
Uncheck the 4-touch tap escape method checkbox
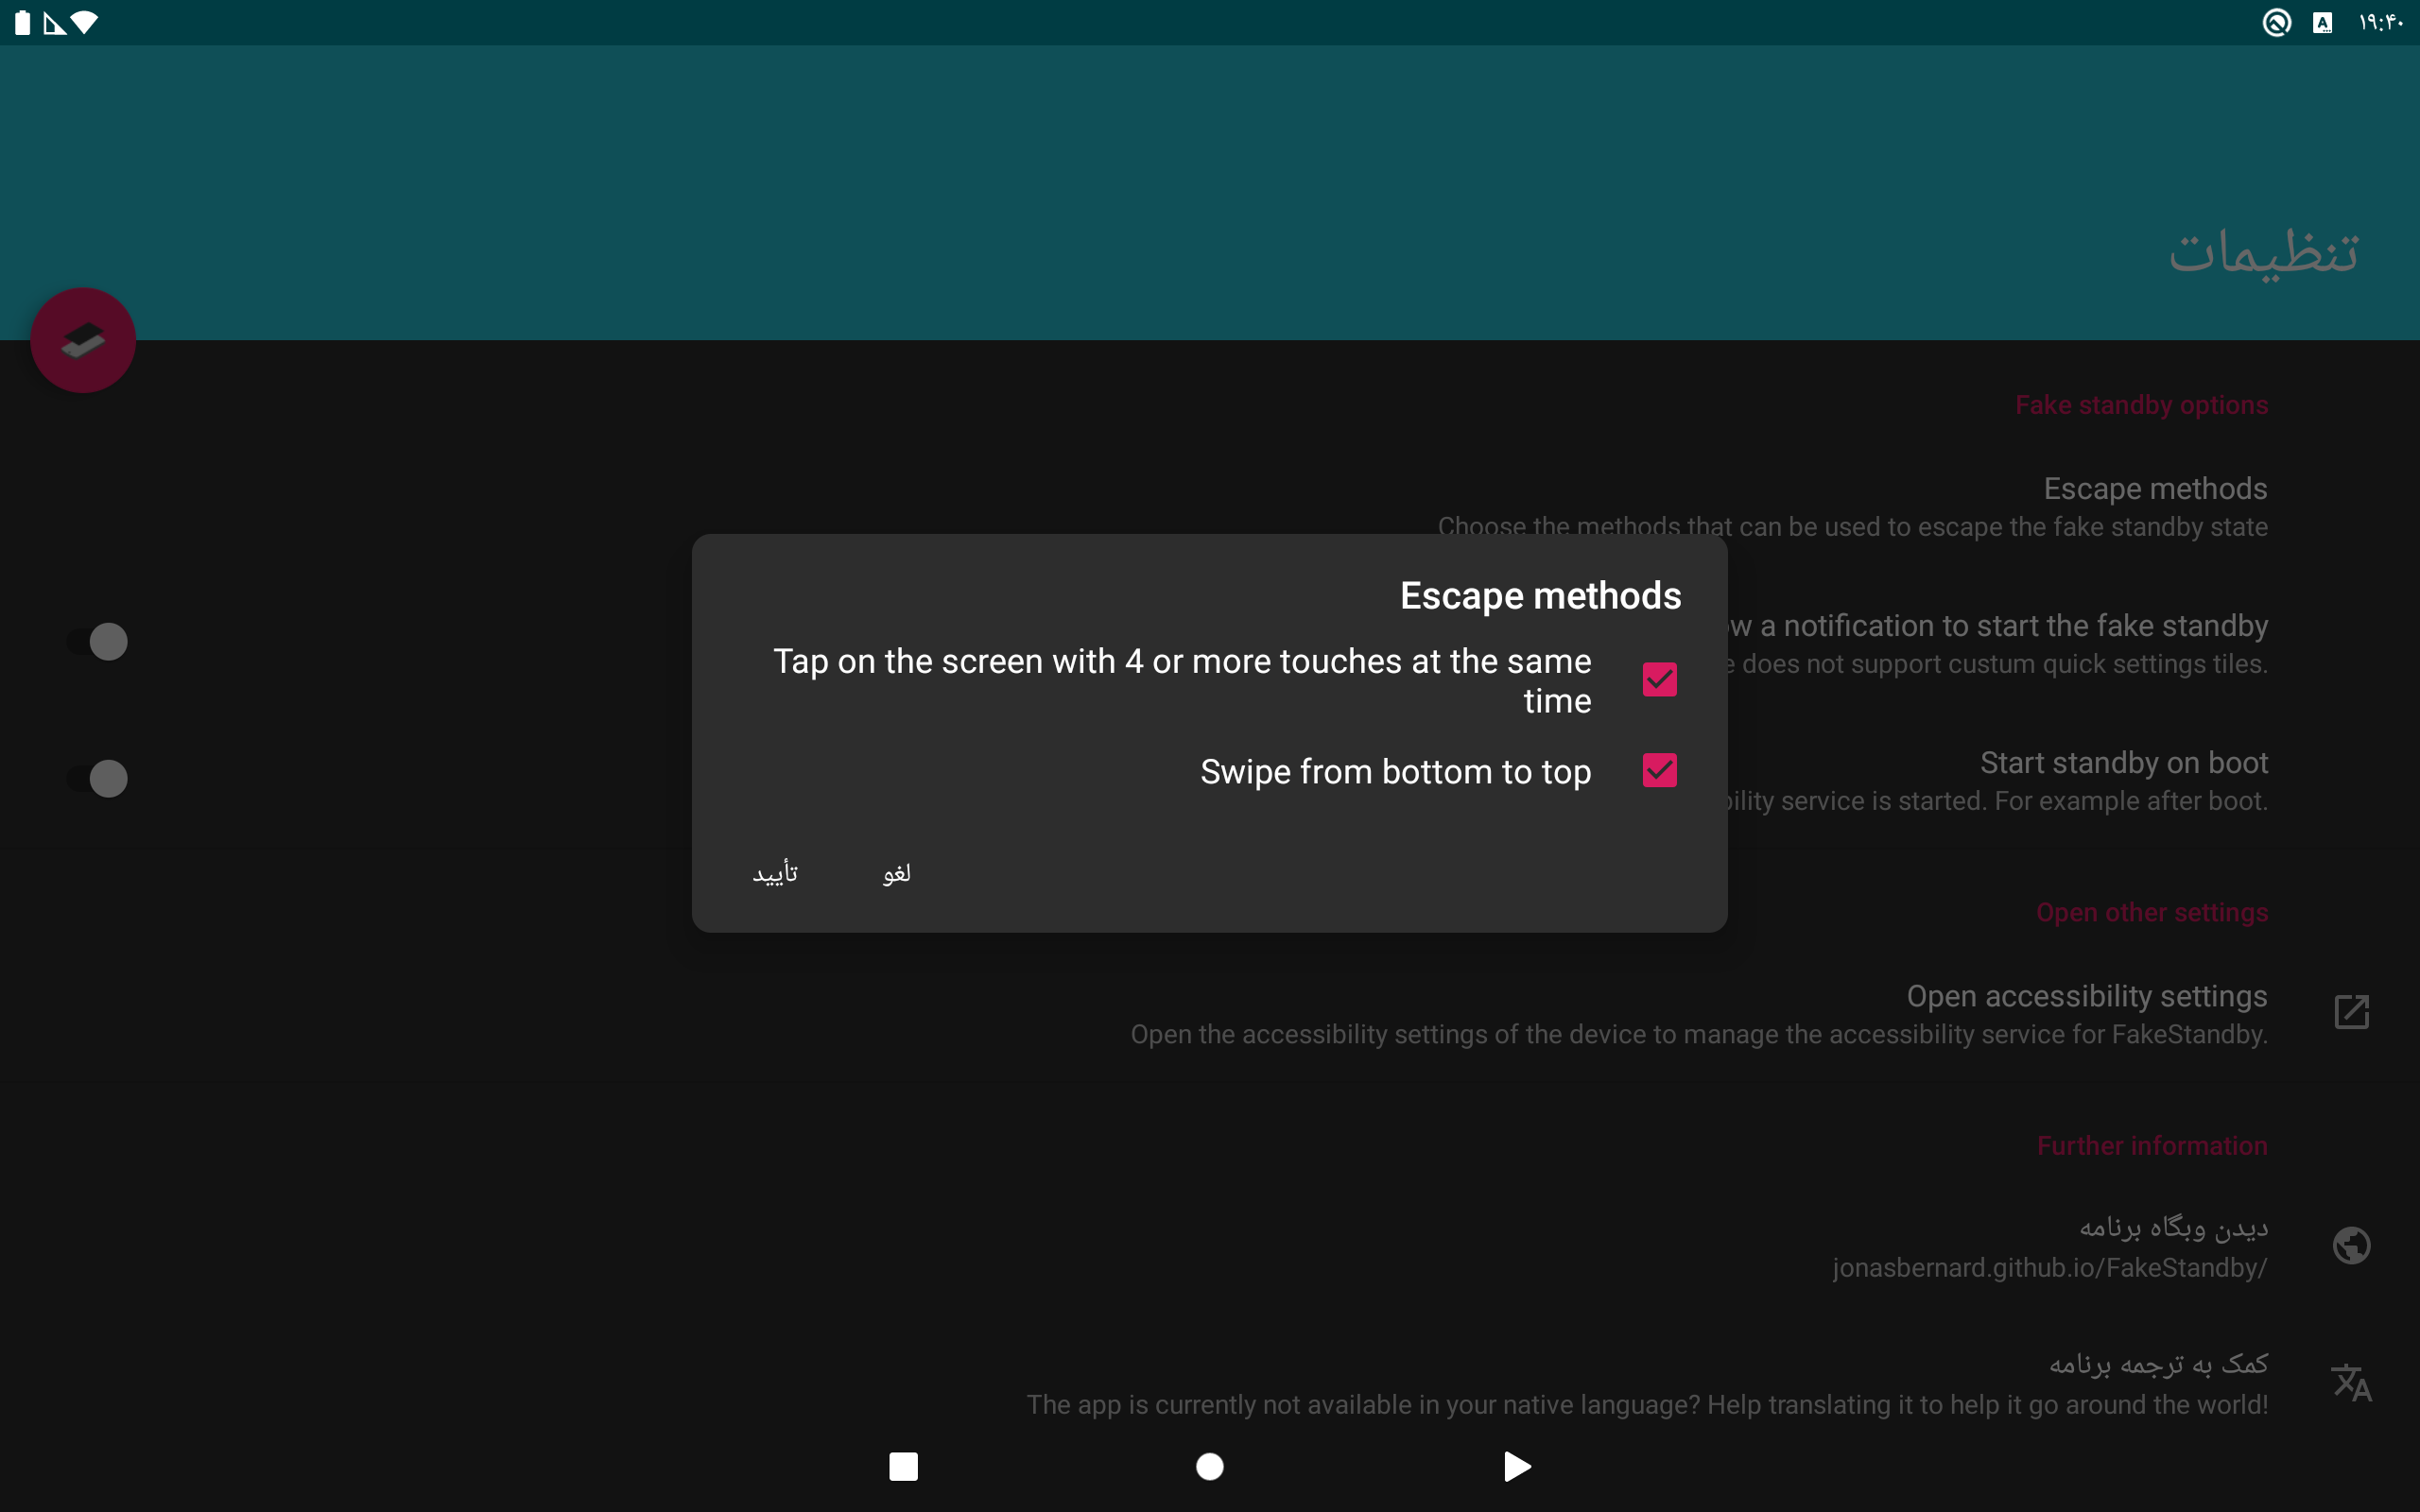click(x=1659, y=680)
